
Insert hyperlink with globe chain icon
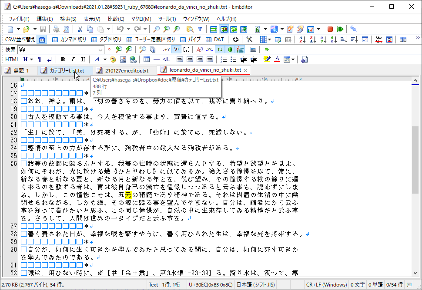[x=133, y=59]
